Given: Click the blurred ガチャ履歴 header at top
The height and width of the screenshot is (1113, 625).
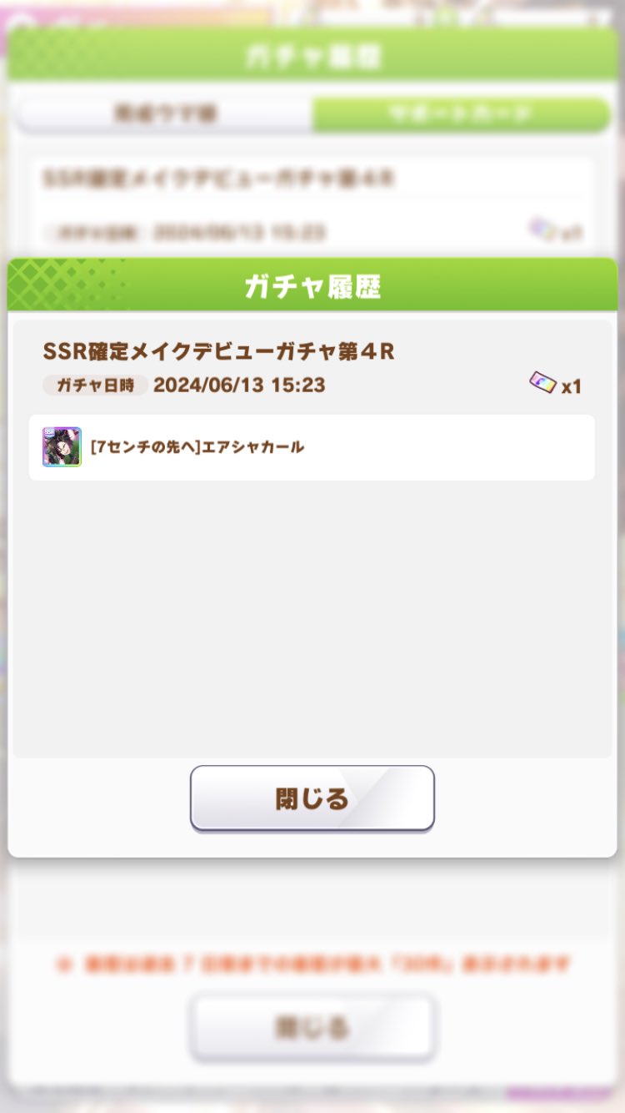Looking at the screenshot, I should (x=312, y=57).
